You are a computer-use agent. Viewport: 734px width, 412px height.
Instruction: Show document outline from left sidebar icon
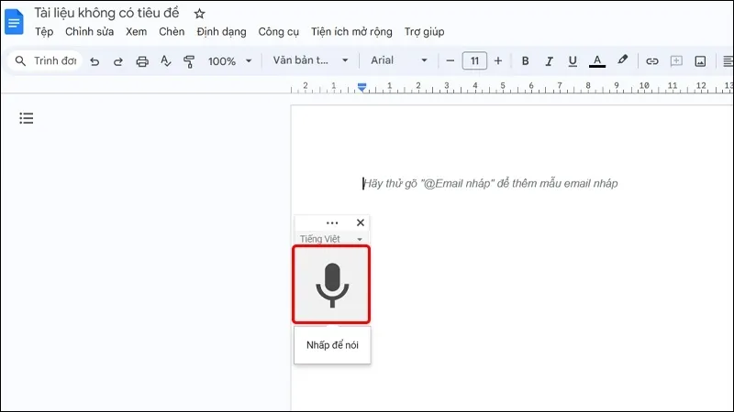click(27, 118)
